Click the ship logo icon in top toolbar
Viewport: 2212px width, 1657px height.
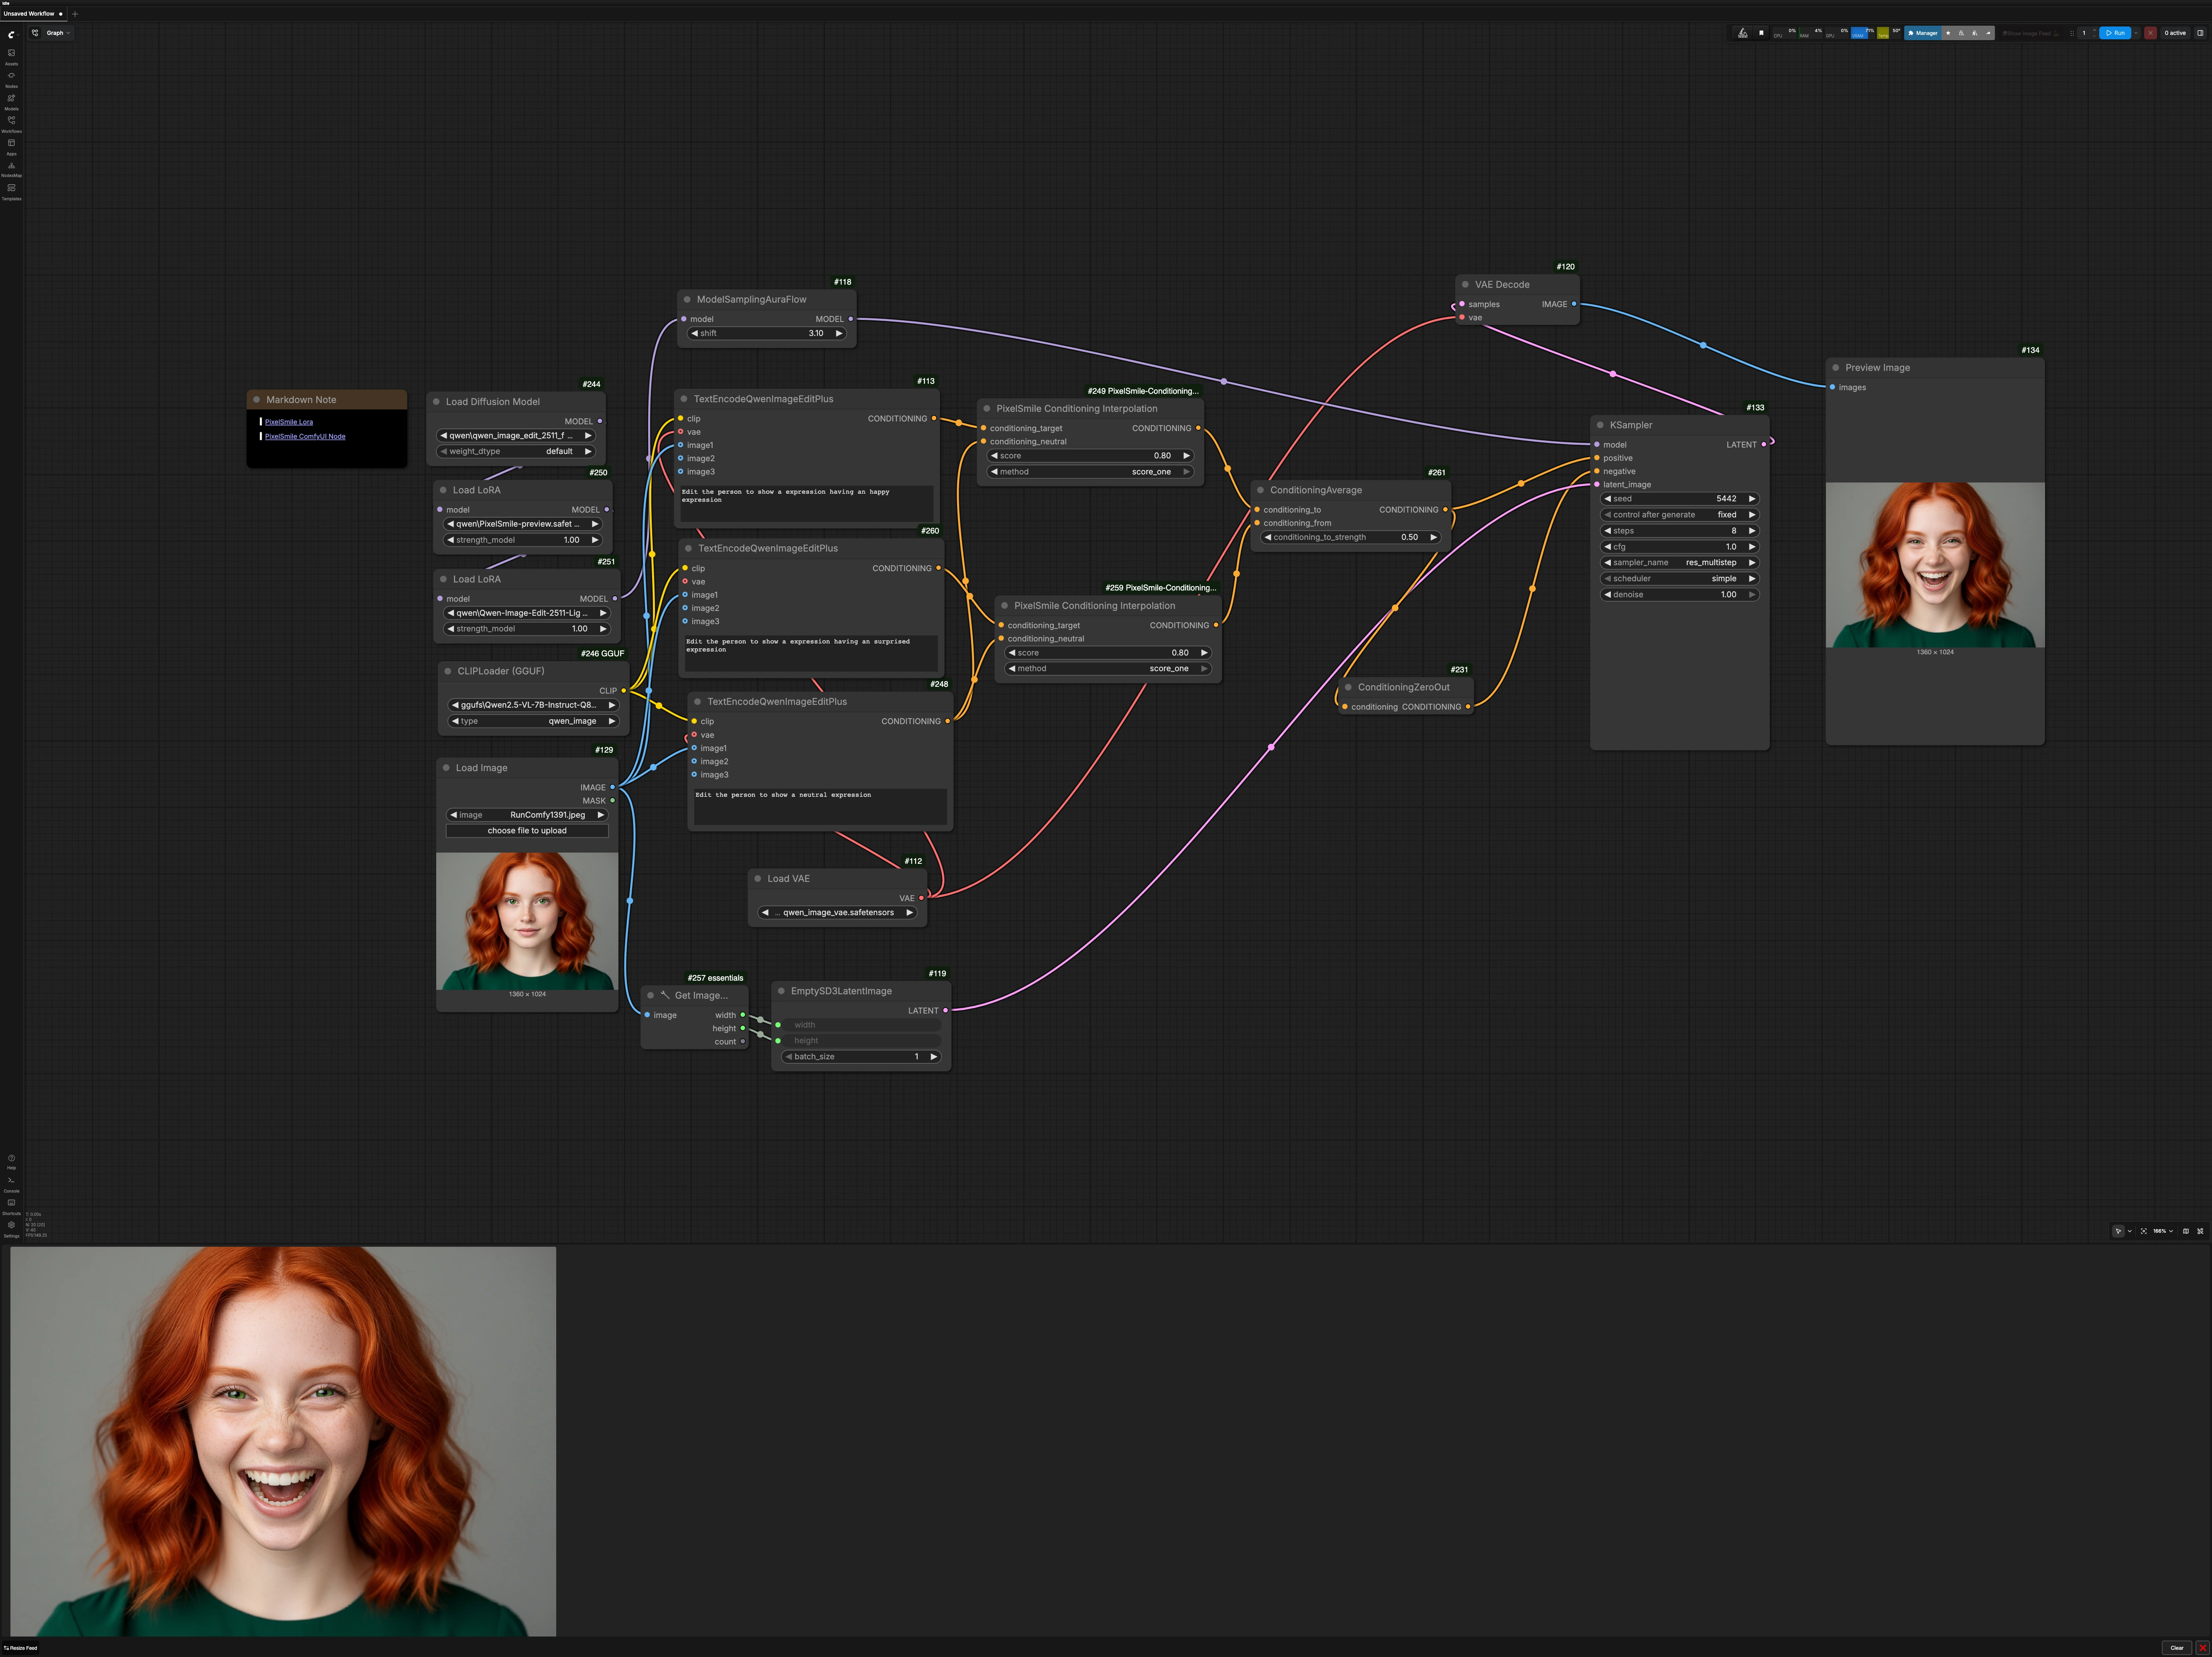pos(1743,33)
